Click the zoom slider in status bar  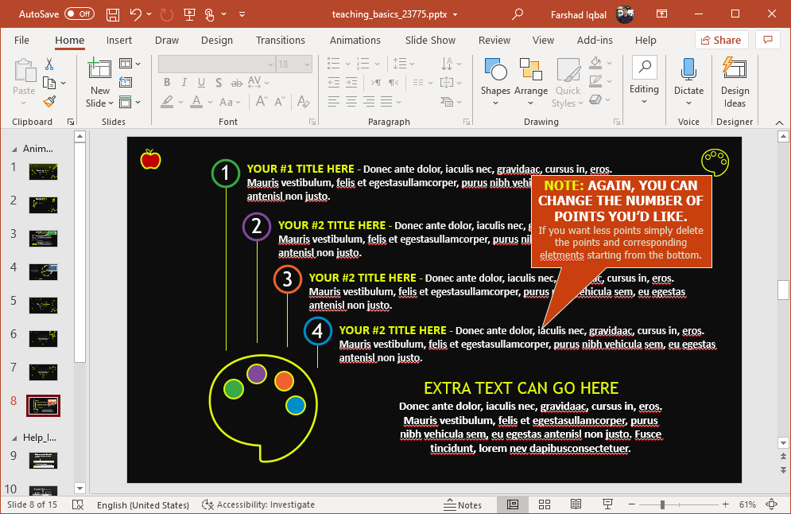pos(662,504)
